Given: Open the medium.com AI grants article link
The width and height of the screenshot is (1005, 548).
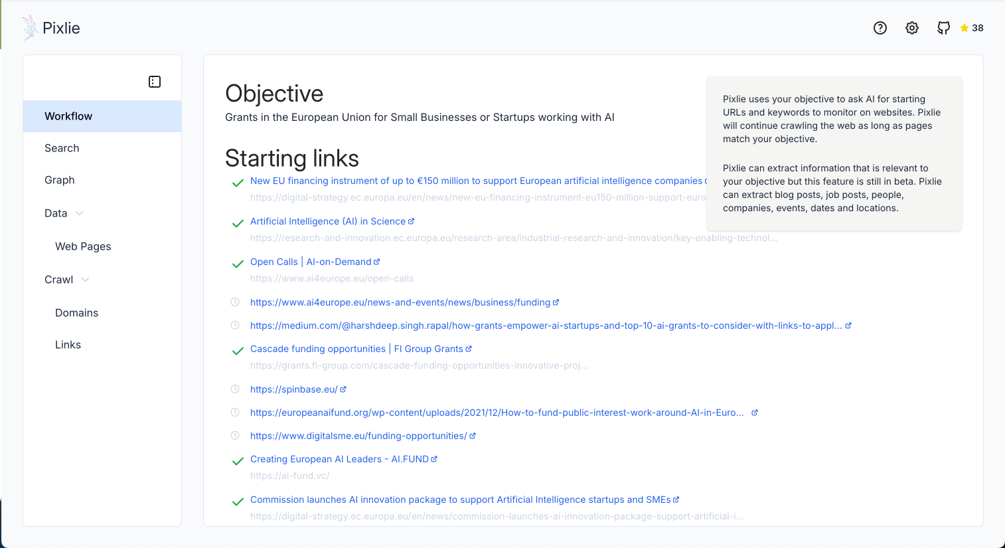Looking at the screenshot, I should pyautogui.click(x=546, y=325).
